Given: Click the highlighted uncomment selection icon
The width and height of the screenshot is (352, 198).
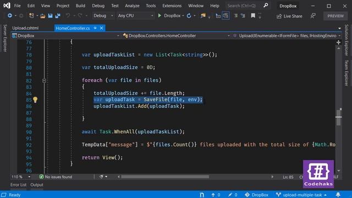Looking at the screenshot, I should [x=226, y=16].
